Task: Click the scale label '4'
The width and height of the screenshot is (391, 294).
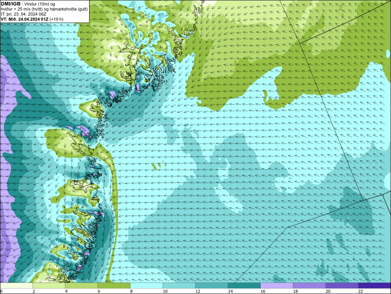Action: tap(66, 291)
